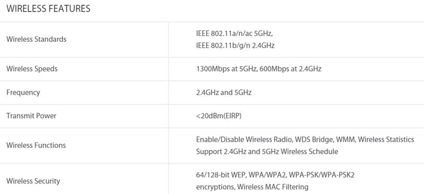Click the WPA-PSK/WPA-PSK2 text
The height and width of the screenshot is (194, 424).
pyautogui.click(x=322, y=175)
